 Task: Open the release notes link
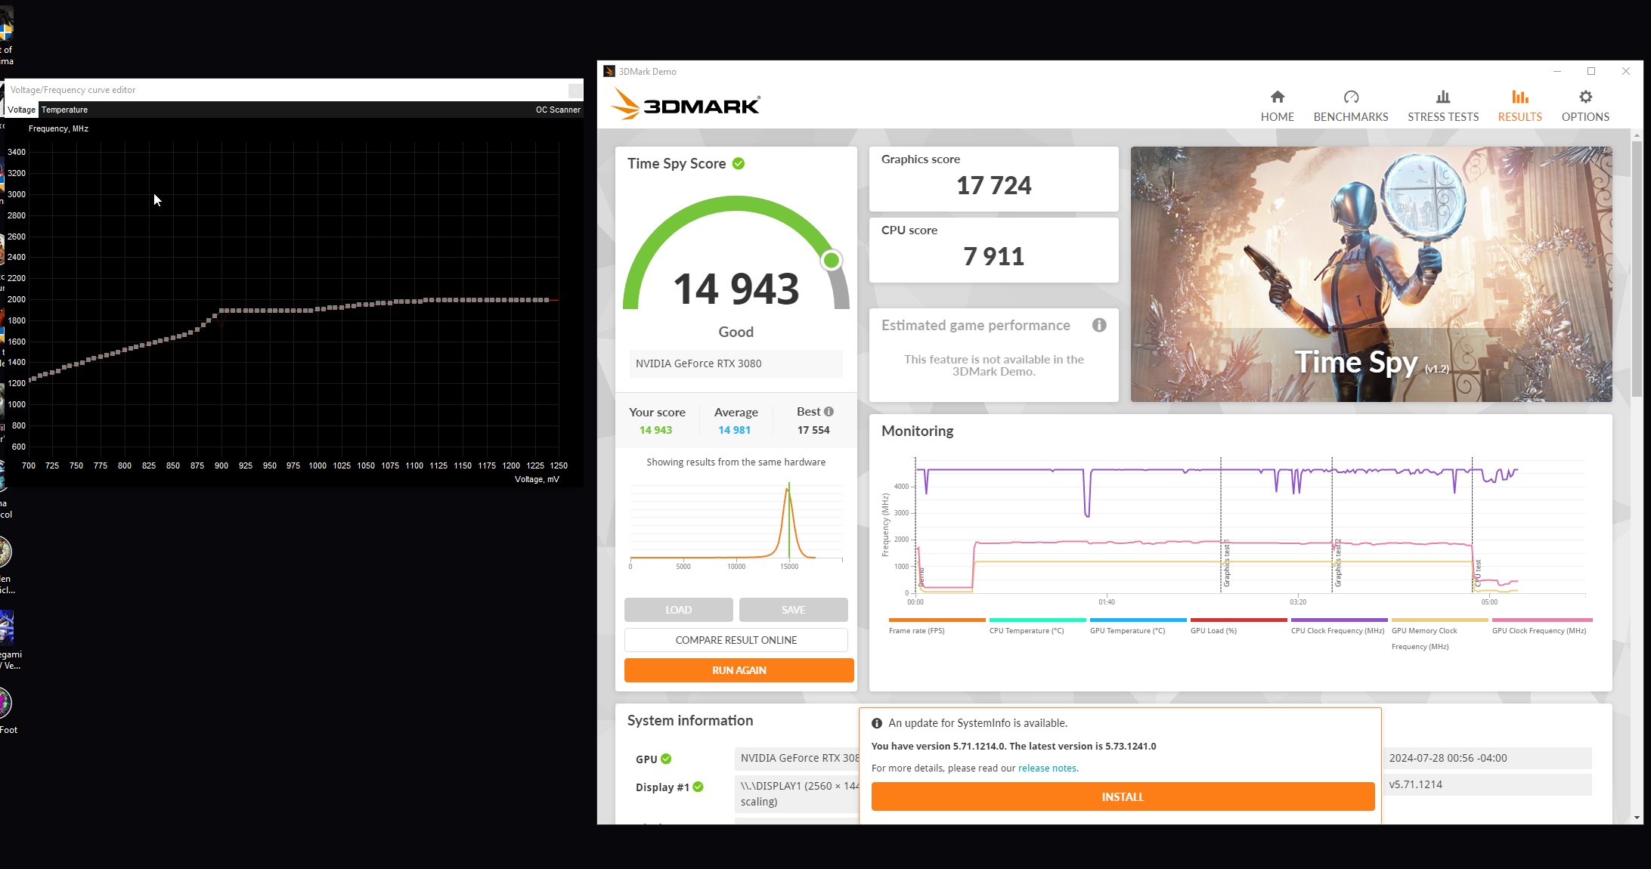click(x=1047, y=768)
